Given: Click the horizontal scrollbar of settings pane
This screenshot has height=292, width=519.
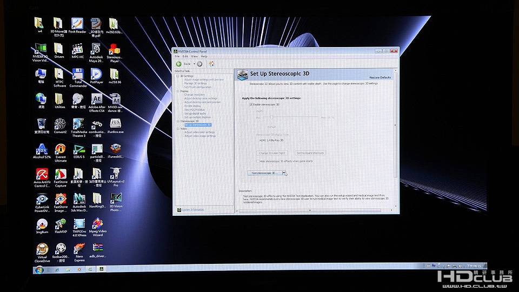Looking at the screenshot, I should tap(310, 210).
